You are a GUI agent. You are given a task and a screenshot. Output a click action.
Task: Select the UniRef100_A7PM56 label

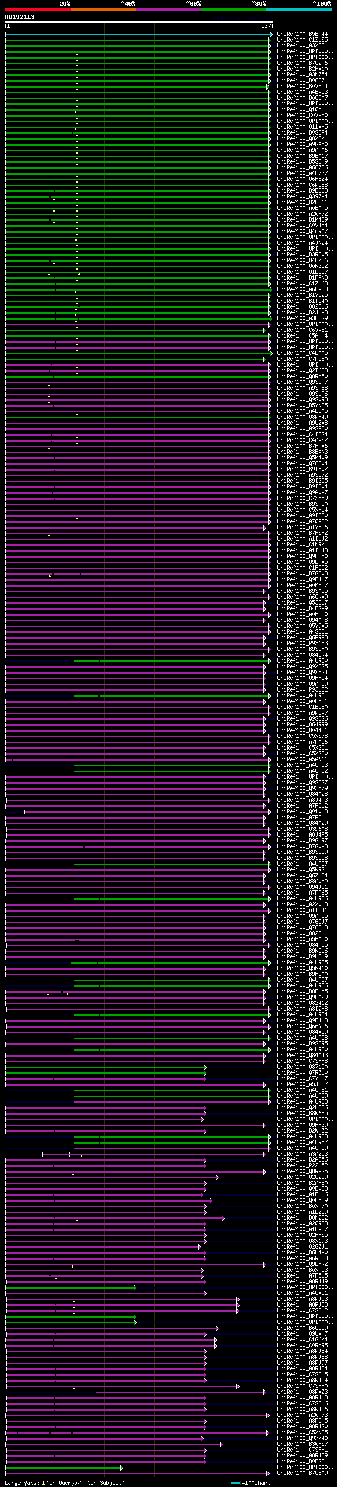302,742
